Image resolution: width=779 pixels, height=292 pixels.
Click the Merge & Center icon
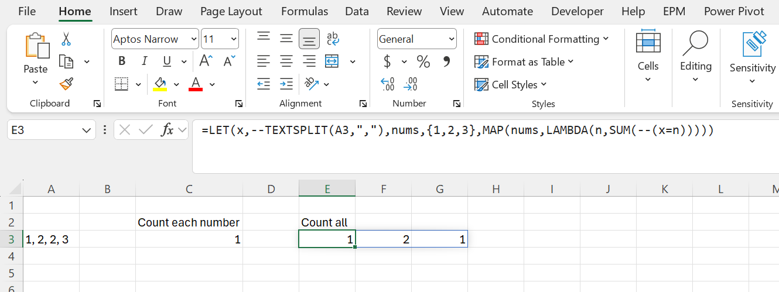click(x=332, y=61)
